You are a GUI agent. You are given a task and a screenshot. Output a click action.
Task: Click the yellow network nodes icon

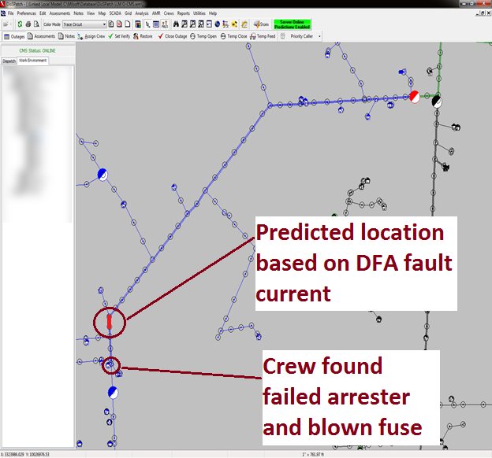point(234,24)
